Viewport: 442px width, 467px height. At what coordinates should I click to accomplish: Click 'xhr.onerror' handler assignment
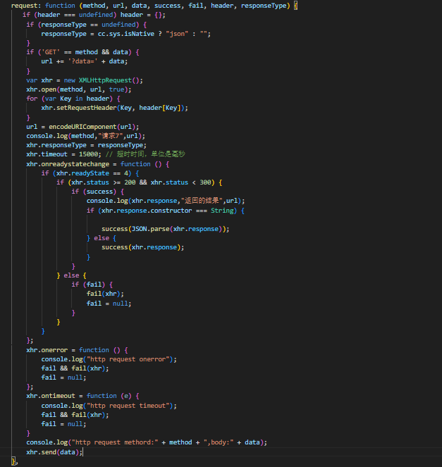[x=47, y=350]
